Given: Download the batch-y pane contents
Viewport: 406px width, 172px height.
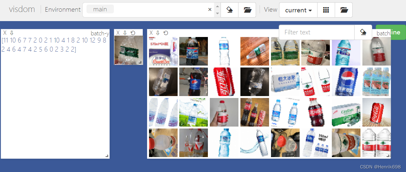Looking at the screenshot, I should (12, 33).
